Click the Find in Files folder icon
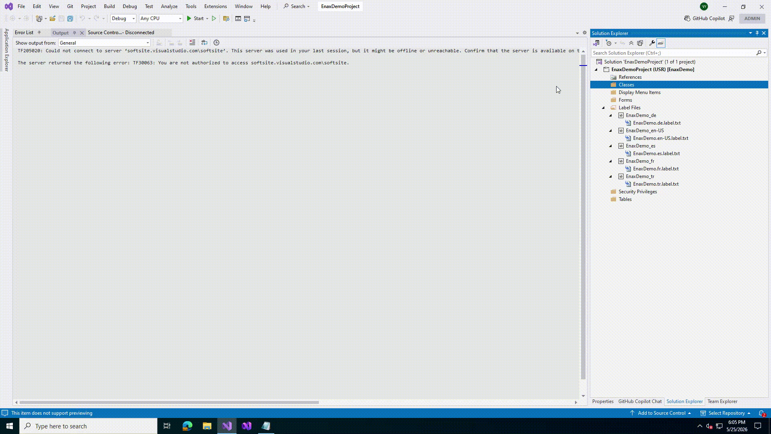771x434 pixels. pos(226,18)
